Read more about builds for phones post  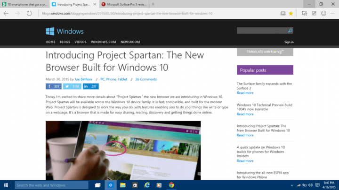(x=245, y=161)
